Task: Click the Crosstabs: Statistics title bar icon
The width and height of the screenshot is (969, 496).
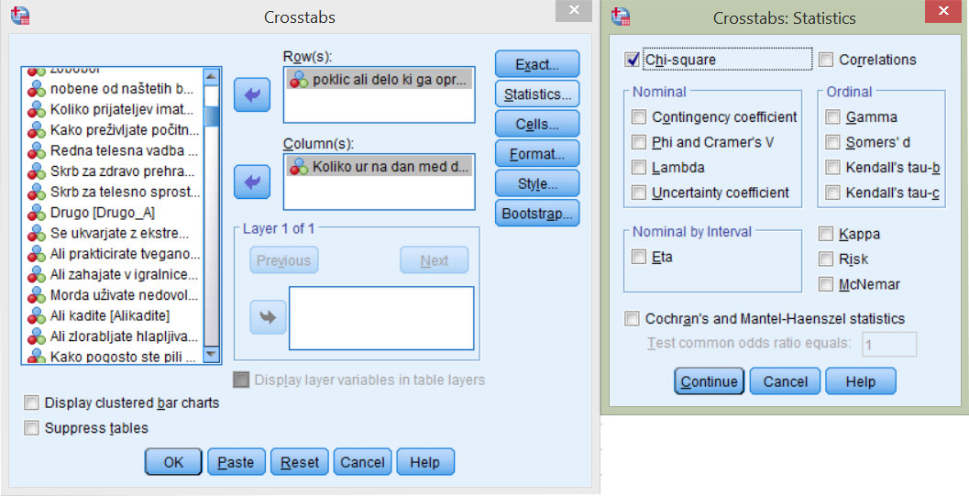Action: click(x=621, y=16)
